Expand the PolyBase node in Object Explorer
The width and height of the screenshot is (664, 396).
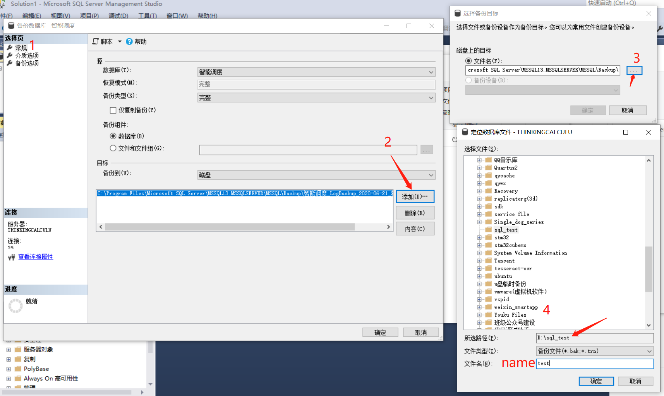(9, 369)
